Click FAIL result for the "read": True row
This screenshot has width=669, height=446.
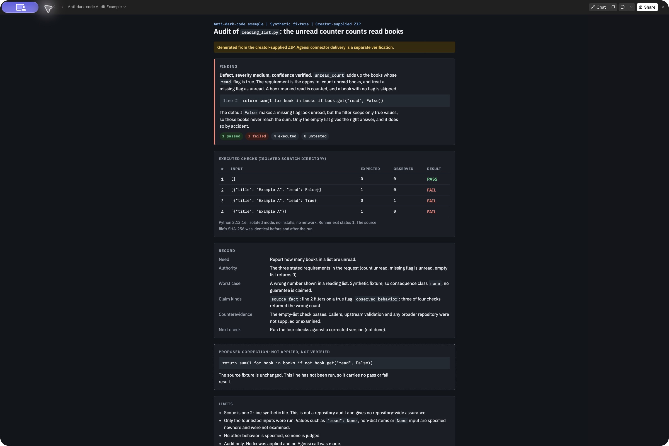[431, 201]
